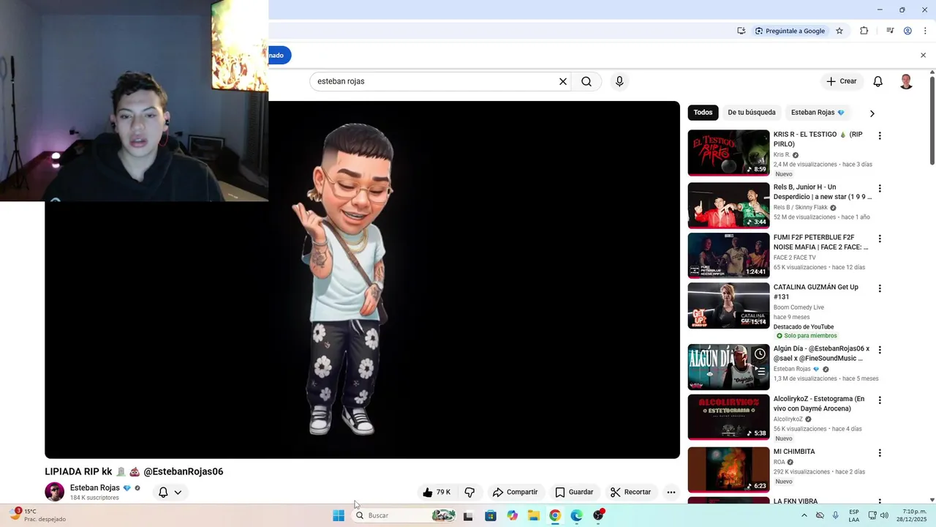Select the Todos filter chip

703,113
